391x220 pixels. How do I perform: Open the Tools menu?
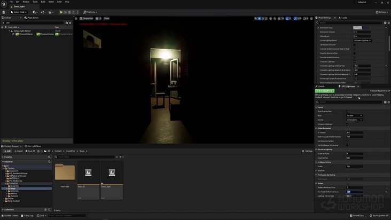tap(35, 2)
